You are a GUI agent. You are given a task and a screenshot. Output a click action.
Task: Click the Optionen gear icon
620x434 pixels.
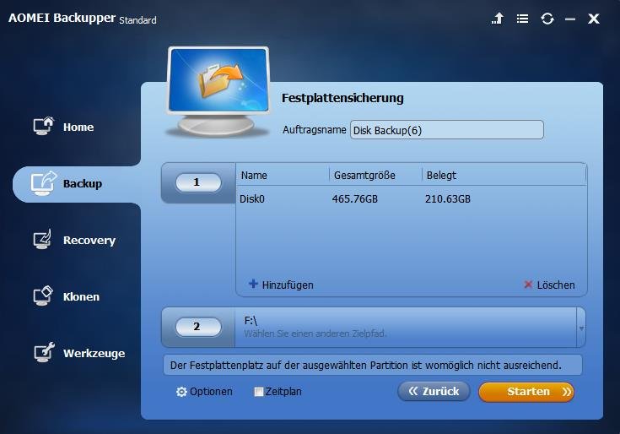(181, 392)
